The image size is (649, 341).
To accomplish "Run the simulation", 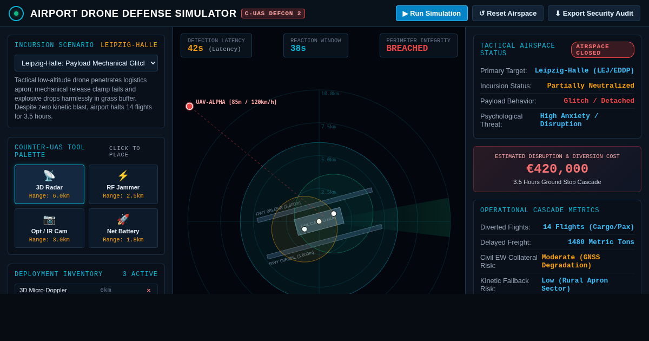I will click(432, 14).
